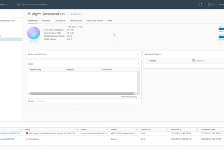
Task: Click the 'VMC.LOCAL\vsphere-webcl...' initiator cell
Action: [124, 133]
